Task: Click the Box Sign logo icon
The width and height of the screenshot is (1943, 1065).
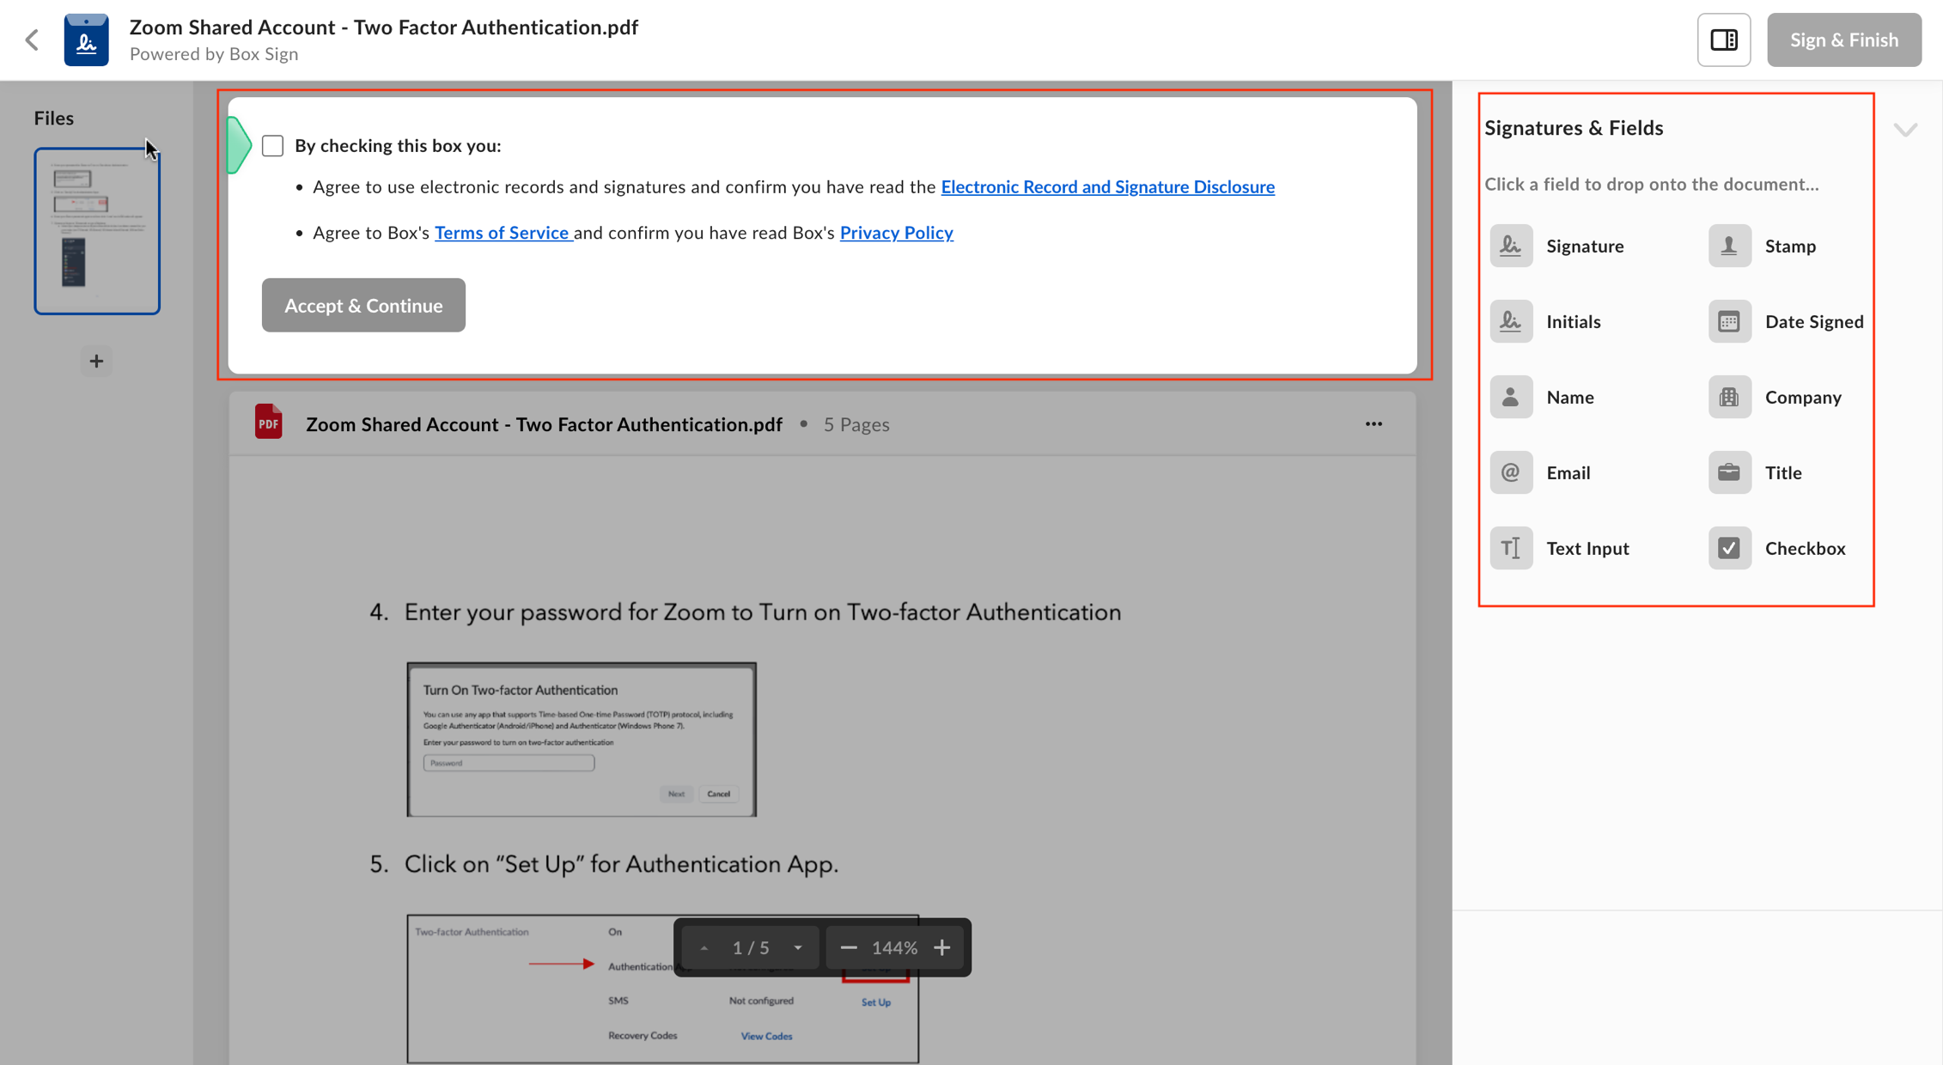Action: coord(86,40)
